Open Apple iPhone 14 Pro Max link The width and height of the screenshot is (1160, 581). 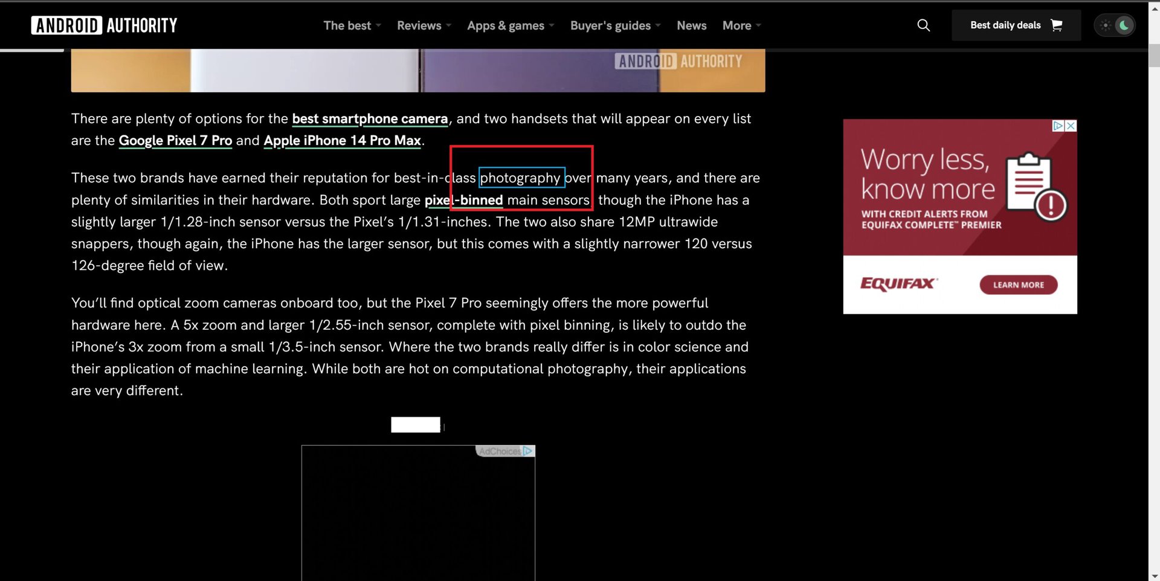pos(342,141)
